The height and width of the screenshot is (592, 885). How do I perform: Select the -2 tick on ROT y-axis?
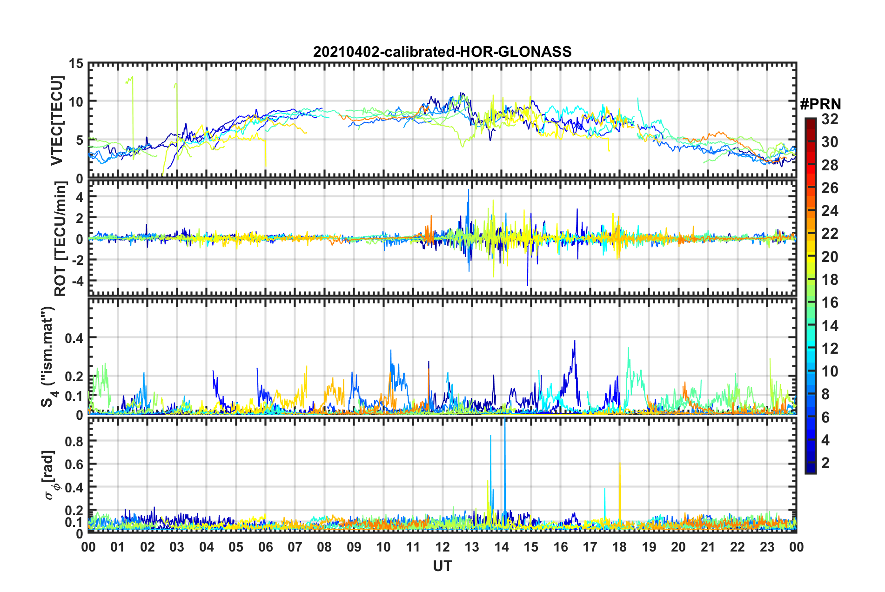(x=77, y=260)
